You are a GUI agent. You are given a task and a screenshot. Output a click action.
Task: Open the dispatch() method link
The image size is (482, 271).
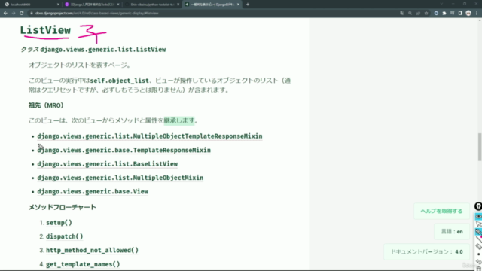65,236
